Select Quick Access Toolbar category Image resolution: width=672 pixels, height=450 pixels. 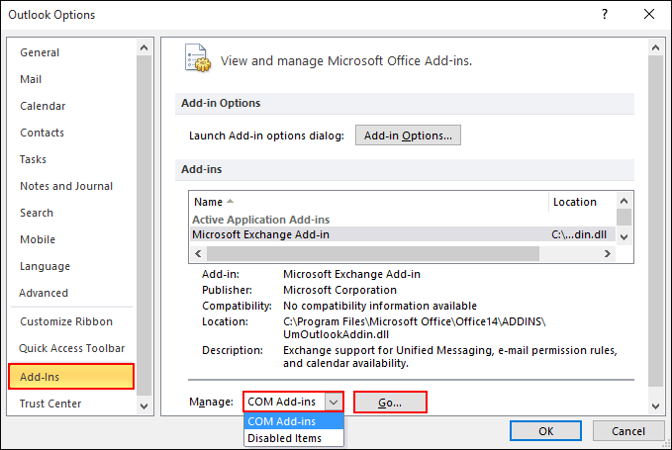point(71,348)
